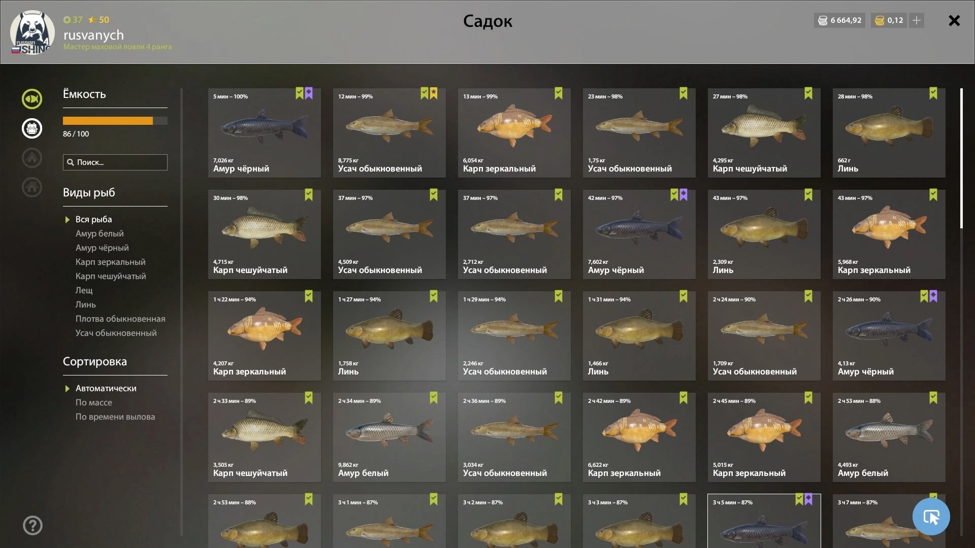Select the 9,862 кг Амур белый fish card
This screenshot has height=548, width=975.
click(389, 437)
